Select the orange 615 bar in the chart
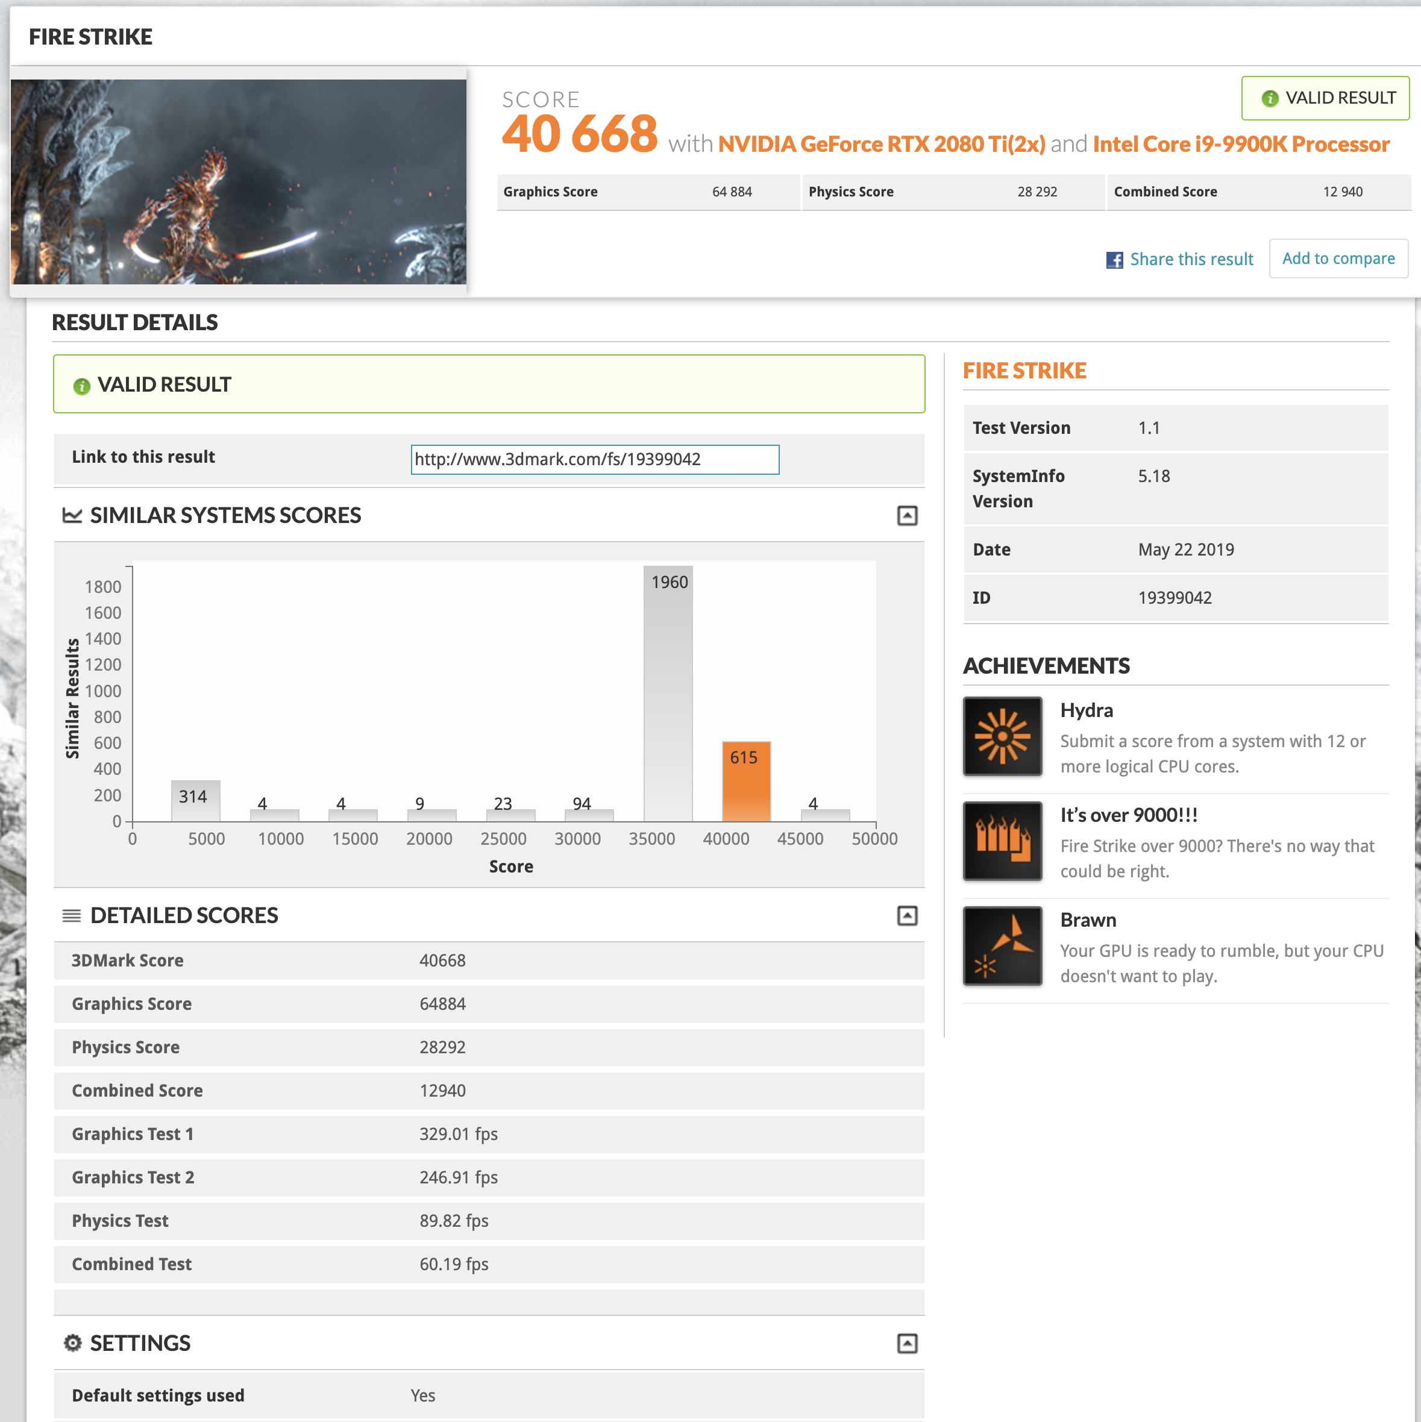 (x=746, y=781)
